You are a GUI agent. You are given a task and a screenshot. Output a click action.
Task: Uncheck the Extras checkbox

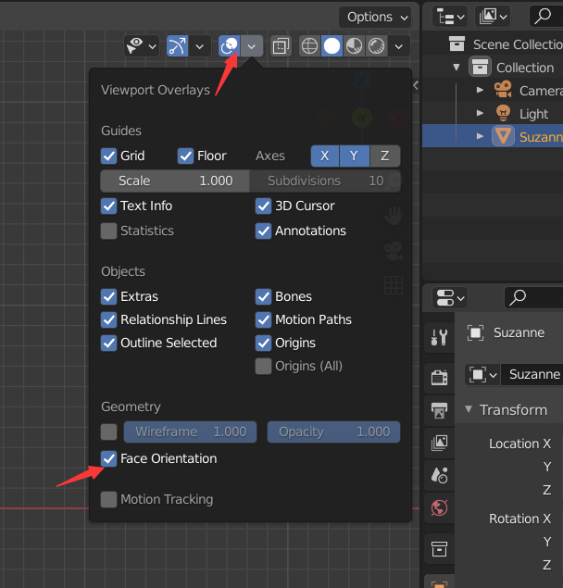click(x=108, y=296)
